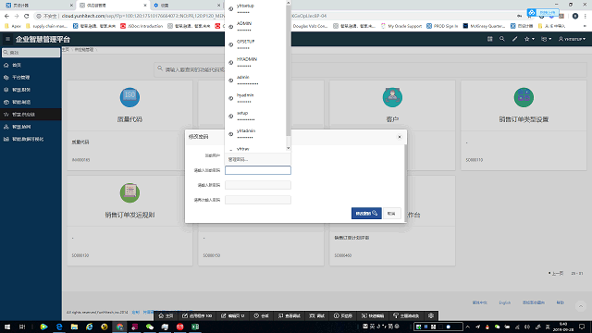
Task: Open the home item in sidebar
Action: click(31, 65)
